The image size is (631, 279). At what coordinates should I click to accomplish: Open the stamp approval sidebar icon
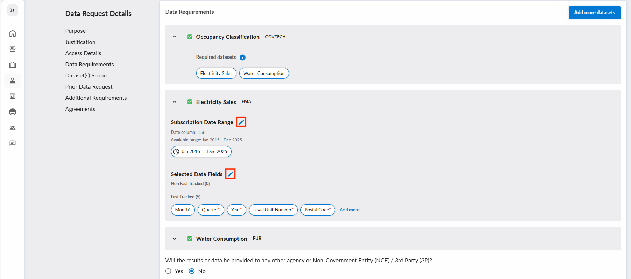click(13, 81)
